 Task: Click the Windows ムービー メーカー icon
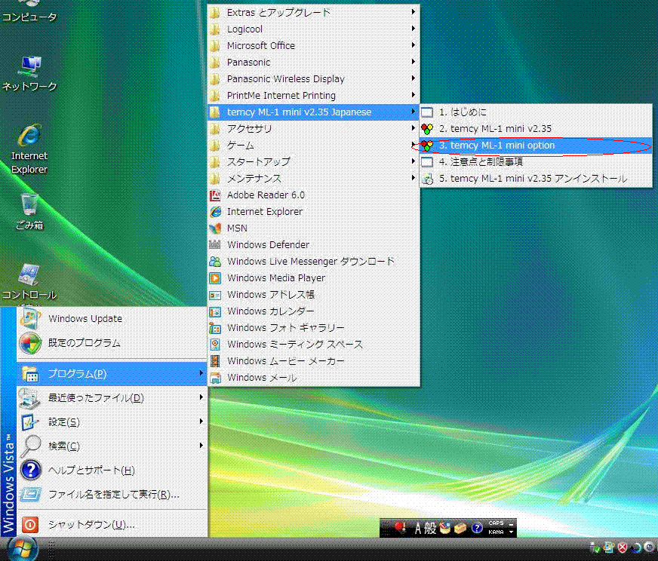215,361
